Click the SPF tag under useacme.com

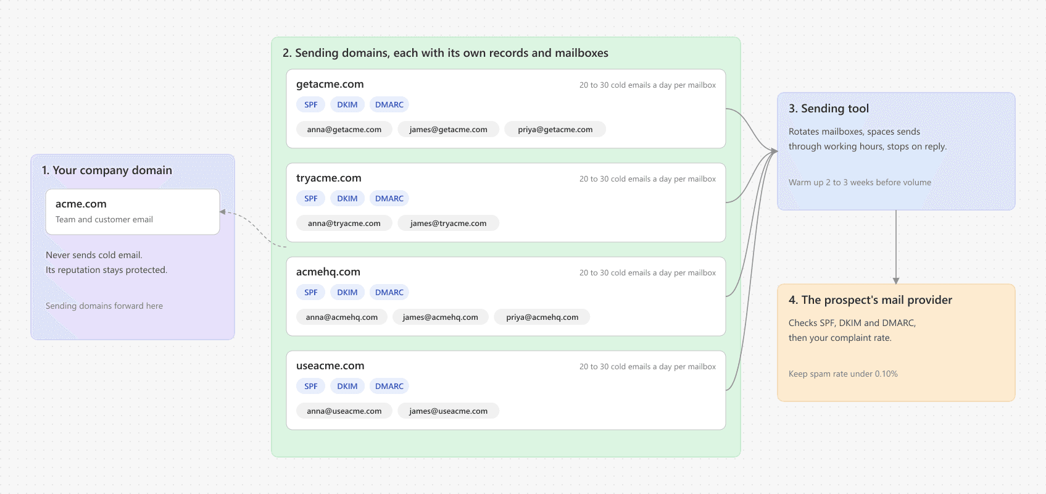[311, 387]
